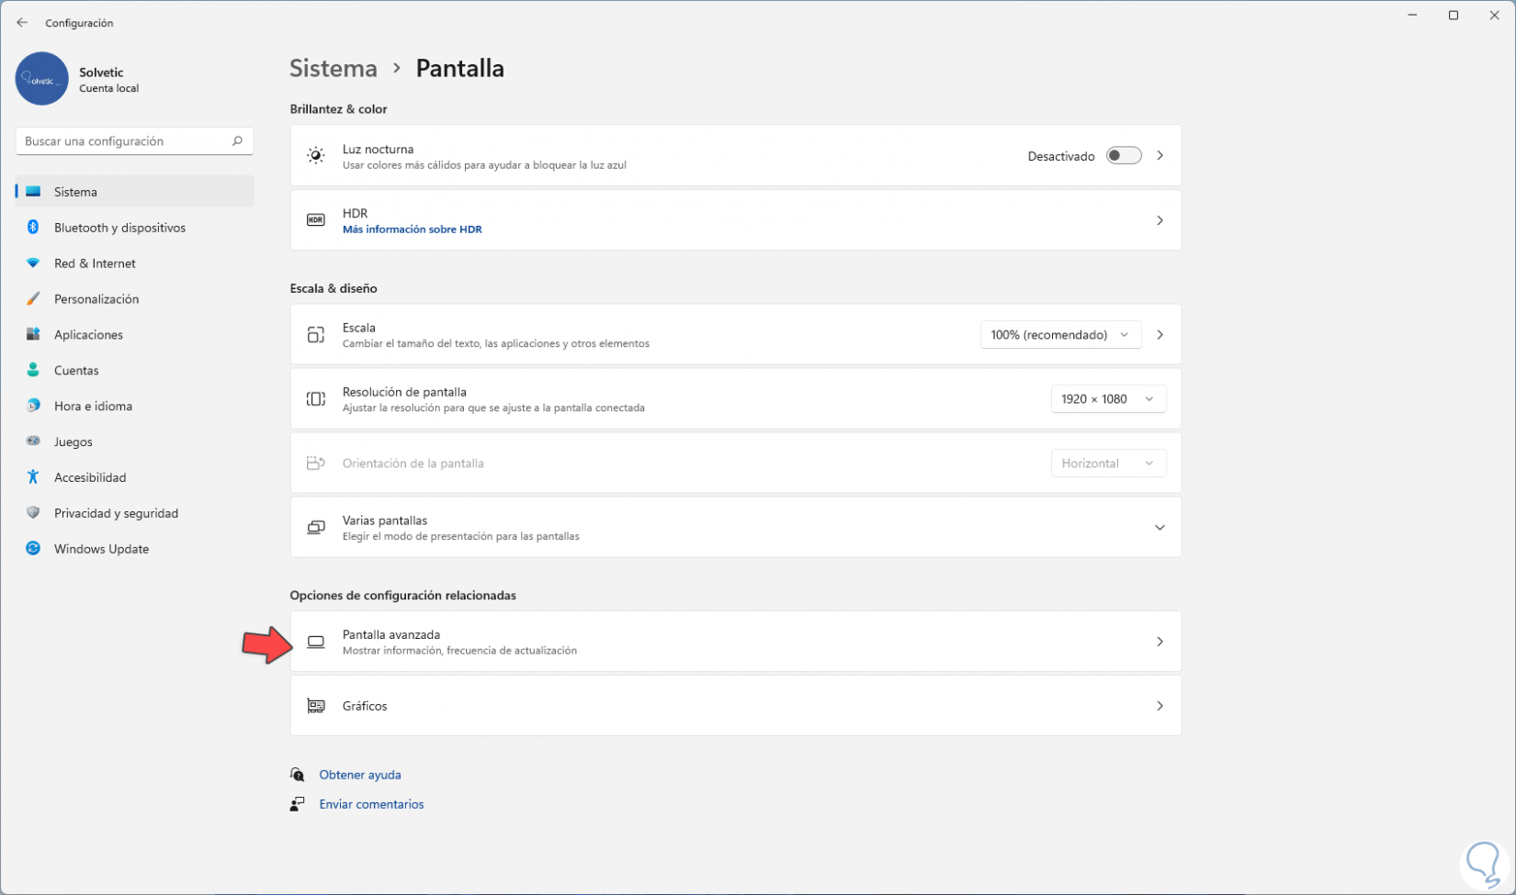Click the Obtener ayuda link
Screen dimensions: 1516x895
tap(360, 775)
